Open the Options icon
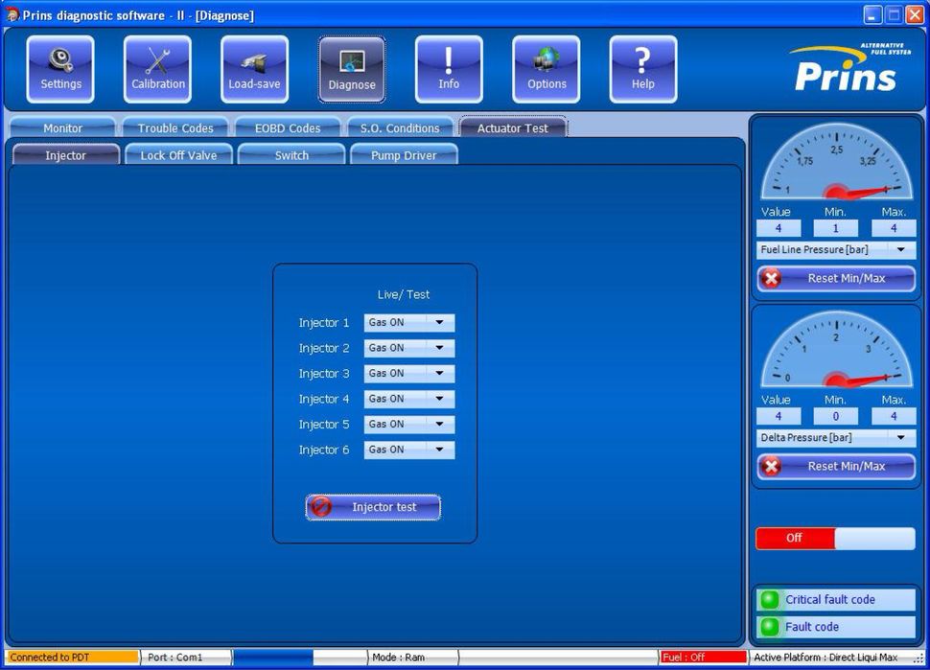This screenshot has width=930, height=670. coord(546,69)
